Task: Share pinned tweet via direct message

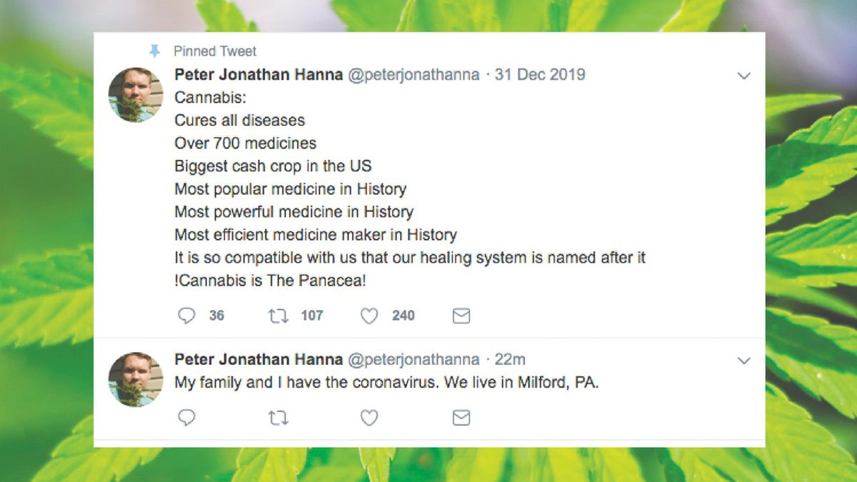Action: [x=461, y=316]
